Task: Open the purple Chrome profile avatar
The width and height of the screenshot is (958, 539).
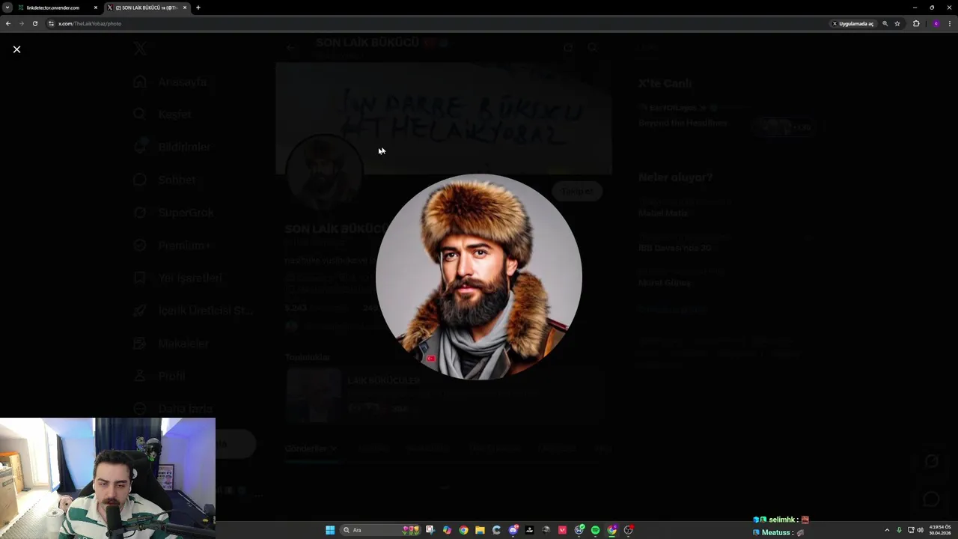Action: tap(936, 23)
